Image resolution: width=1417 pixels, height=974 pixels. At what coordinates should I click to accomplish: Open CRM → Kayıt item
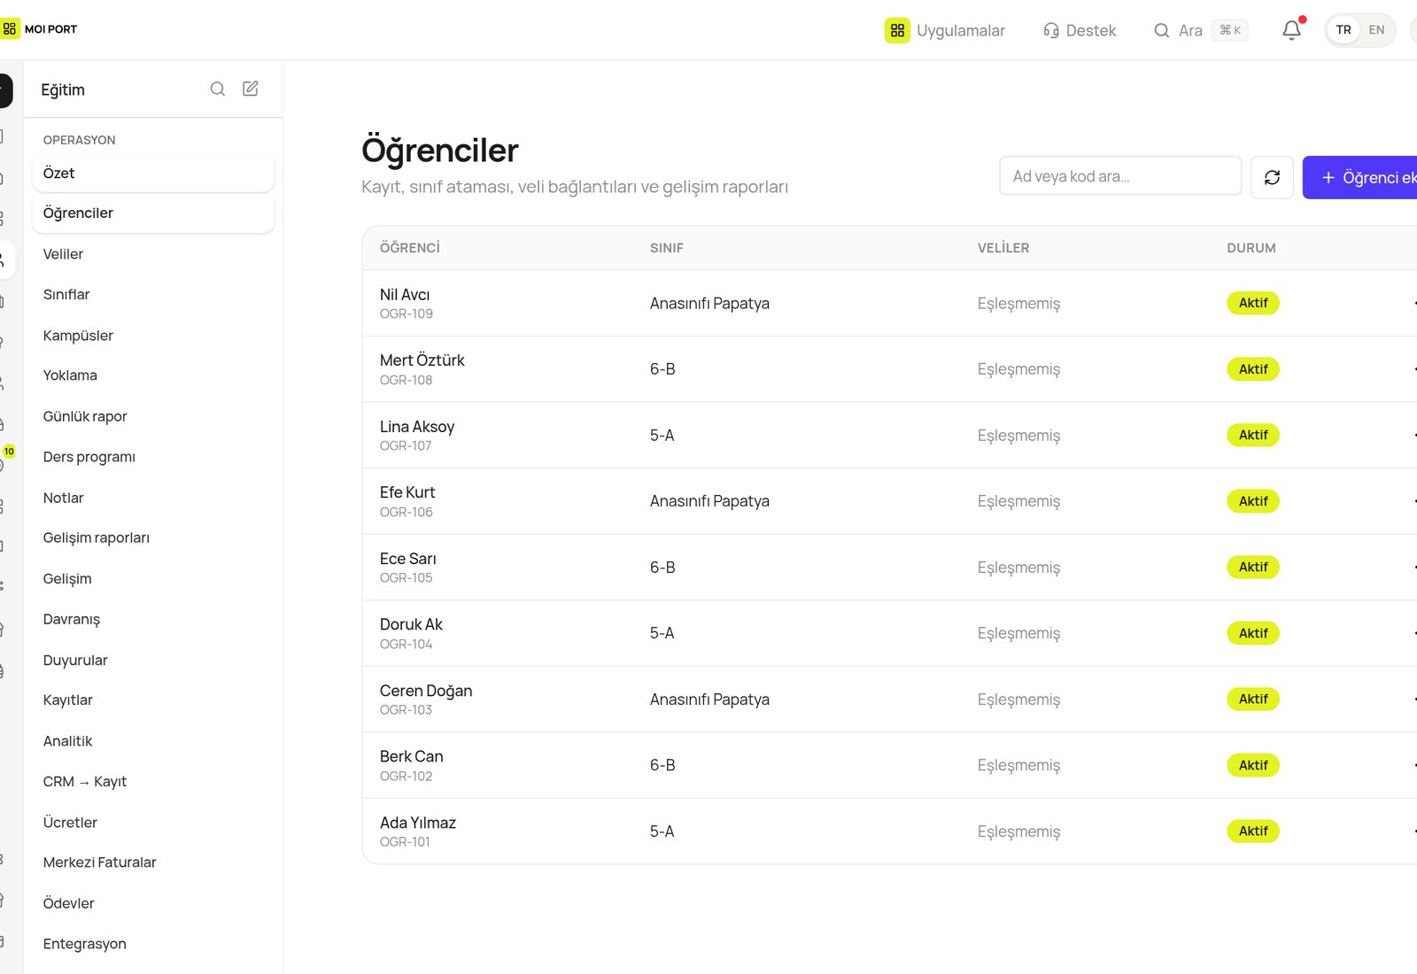click(x=153, y=782)
